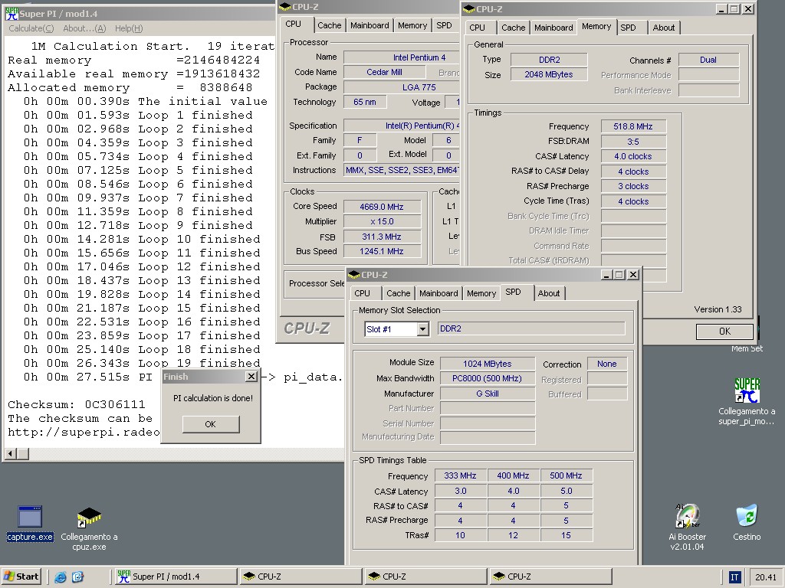Select Cache tab in leftmost CPU-Z window
Viewport: 785px width, 588px height.
pyautogui.click(x=329, y=25)
